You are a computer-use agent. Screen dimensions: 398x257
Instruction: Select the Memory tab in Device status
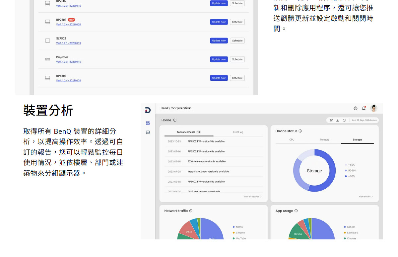[324, 140]
